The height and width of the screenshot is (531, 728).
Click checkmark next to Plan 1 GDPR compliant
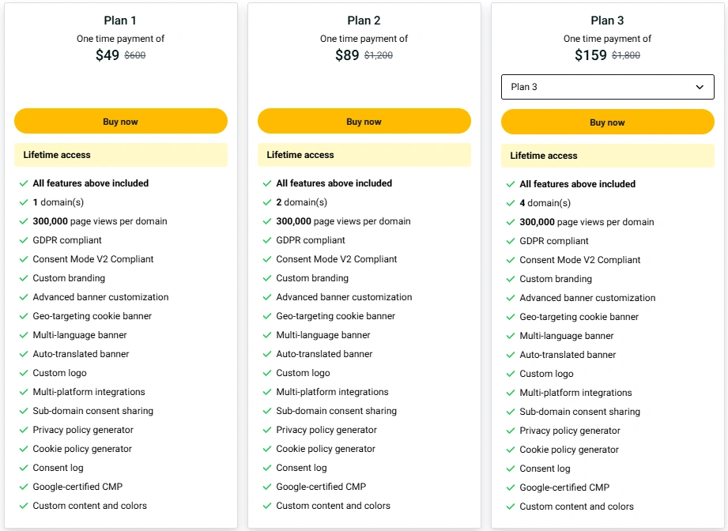click(24, 240)
